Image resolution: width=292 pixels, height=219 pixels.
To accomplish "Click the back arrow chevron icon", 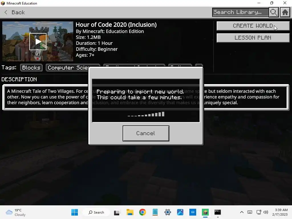I will click(6, 12).
